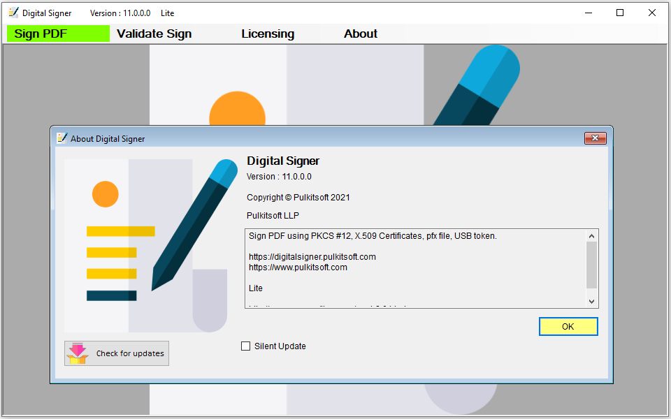Click the yellow OK button

pyautogui.click(x=568, y=327)
